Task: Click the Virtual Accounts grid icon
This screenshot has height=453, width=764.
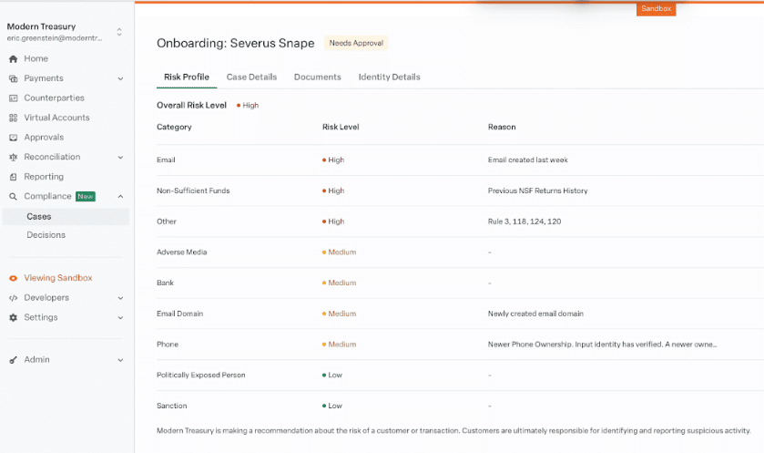Action: click(x=13, y=118)
